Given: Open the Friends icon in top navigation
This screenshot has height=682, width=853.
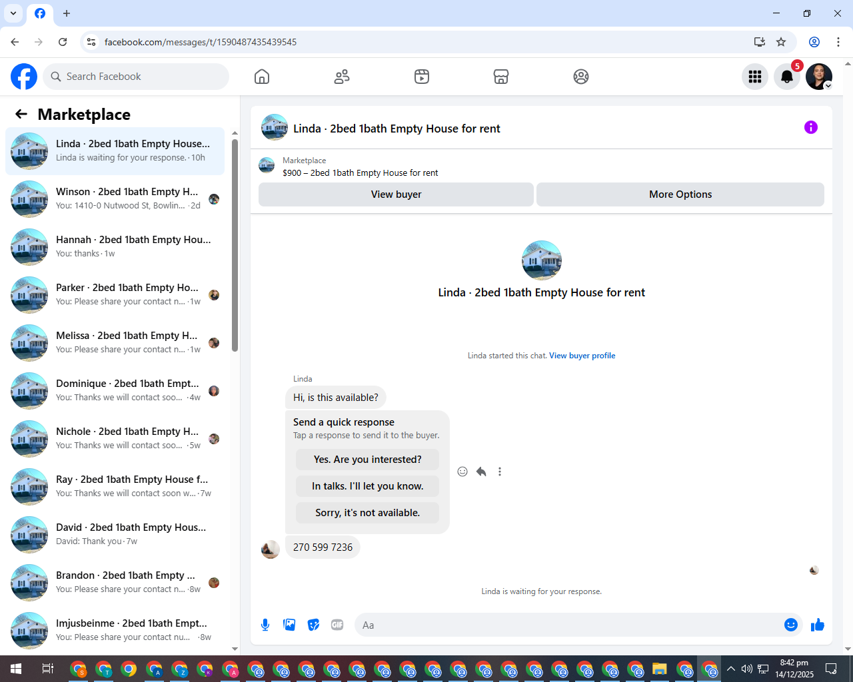Looking at the screenshot, I should pyautogui.click(x=342, y=77).
